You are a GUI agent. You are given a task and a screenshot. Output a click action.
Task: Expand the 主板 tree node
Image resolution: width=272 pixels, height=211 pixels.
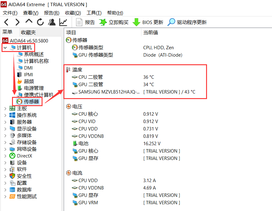coord(6,108)
